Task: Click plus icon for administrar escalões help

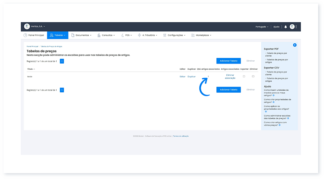Action: [x=288, y=118]
